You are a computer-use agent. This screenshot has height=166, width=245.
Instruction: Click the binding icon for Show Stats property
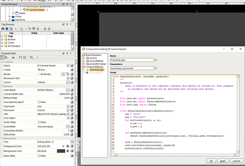pos(72,156)
